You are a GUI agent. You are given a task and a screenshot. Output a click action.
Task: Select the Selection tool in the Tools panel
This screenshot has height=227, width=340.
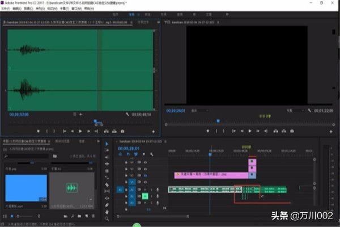107,144
